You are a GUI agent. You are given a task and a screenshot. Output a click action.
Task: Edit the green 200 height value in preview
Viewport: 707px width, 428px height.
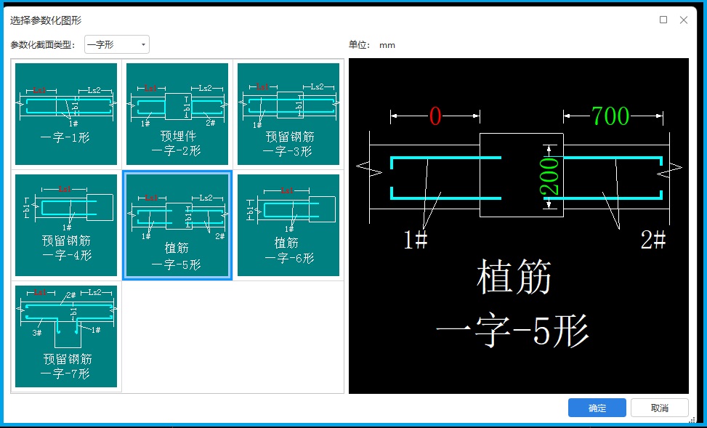[551, 177]
